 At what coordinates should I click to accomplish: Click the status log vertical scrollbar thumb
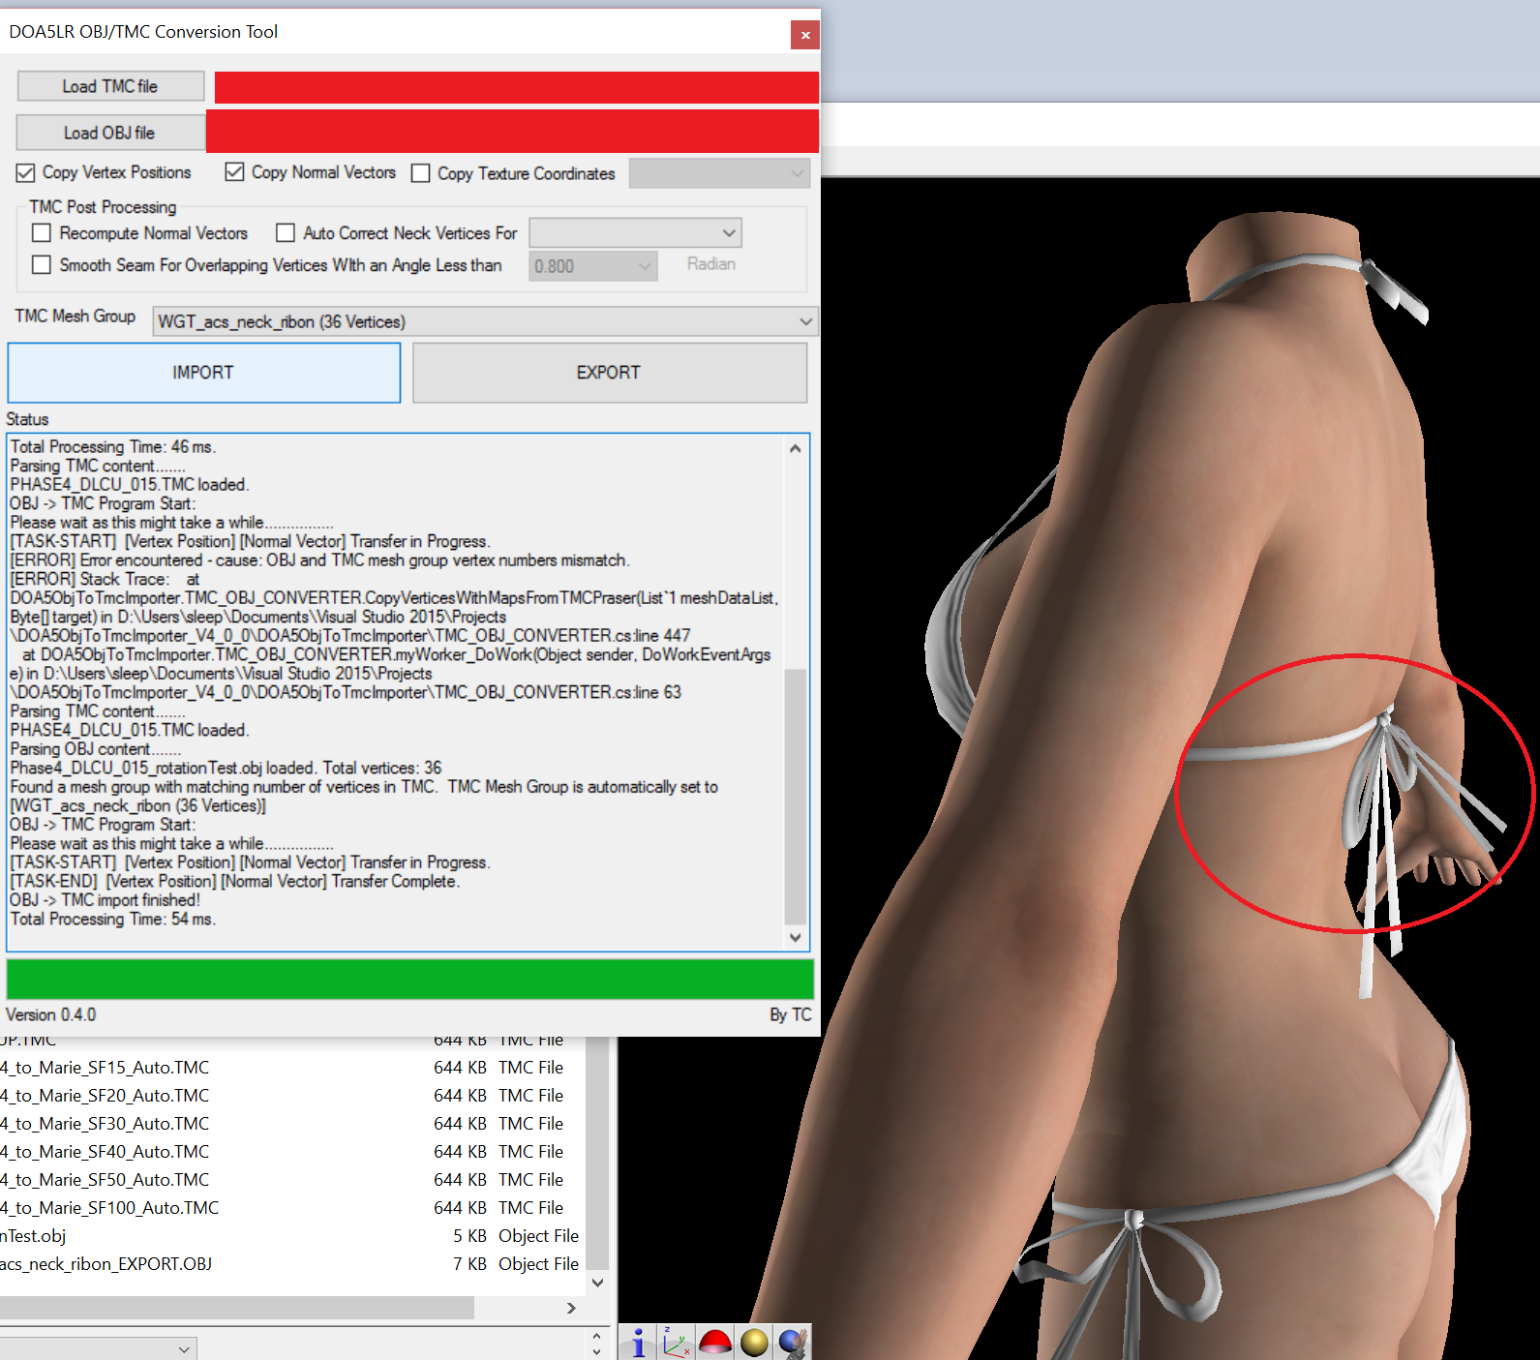tap(795, 794)
